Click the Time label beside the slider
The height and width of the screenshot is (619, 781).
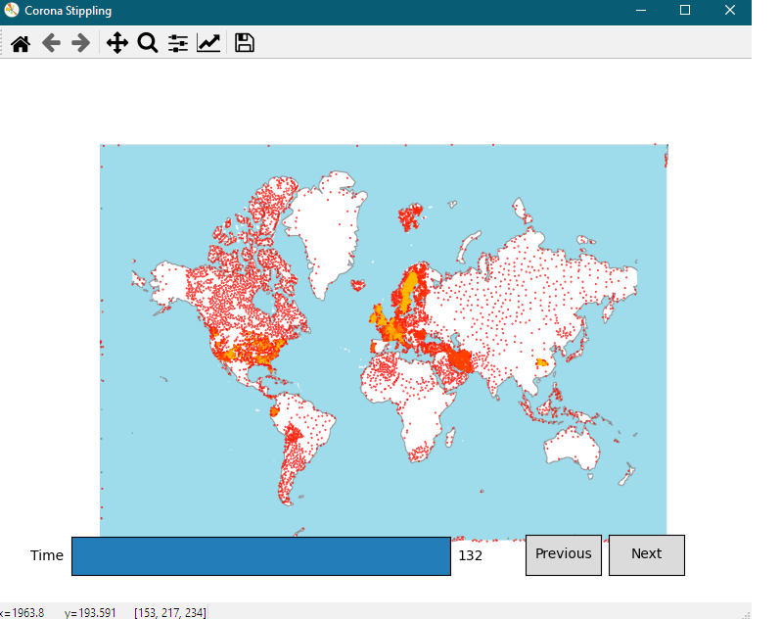tap(46, 555)
